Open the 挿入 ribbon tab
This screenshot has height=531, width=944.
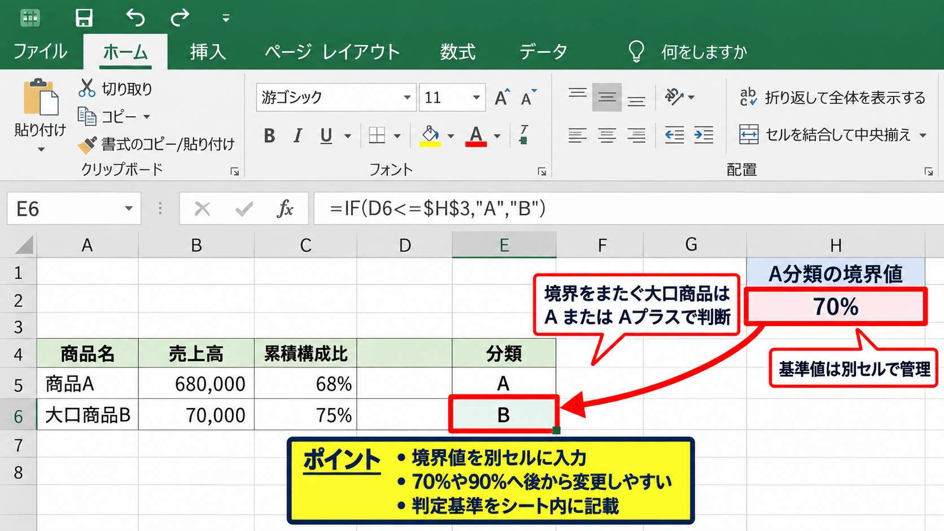point(208,52)
